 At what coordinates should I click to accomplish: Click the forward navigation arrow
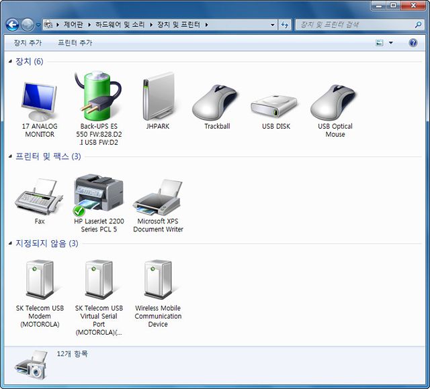[28, 25]
